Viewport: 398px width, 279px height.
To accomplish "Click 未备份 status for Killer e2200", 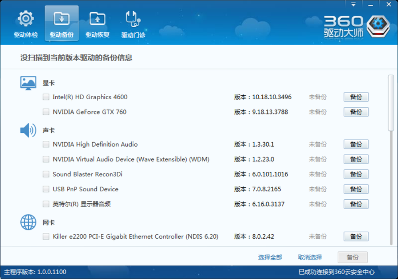I will pyautogui.click(x=318, y=237).
